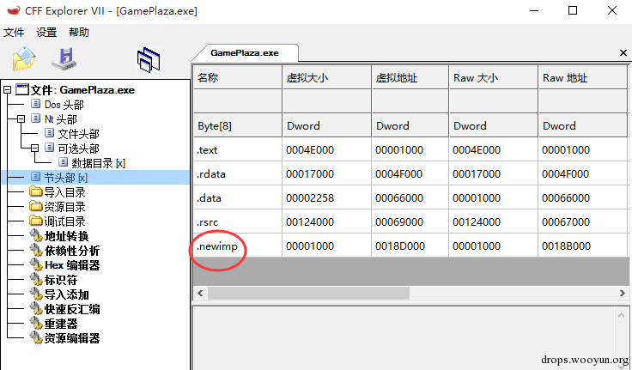Open 导入目录 tree item

tap(64, 191)
